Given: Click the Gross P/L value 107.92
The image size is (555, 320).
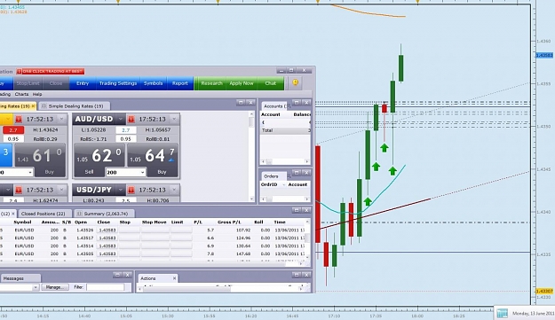Looking at the screenshot, I should pyautogui.click(x=242, y=230).
